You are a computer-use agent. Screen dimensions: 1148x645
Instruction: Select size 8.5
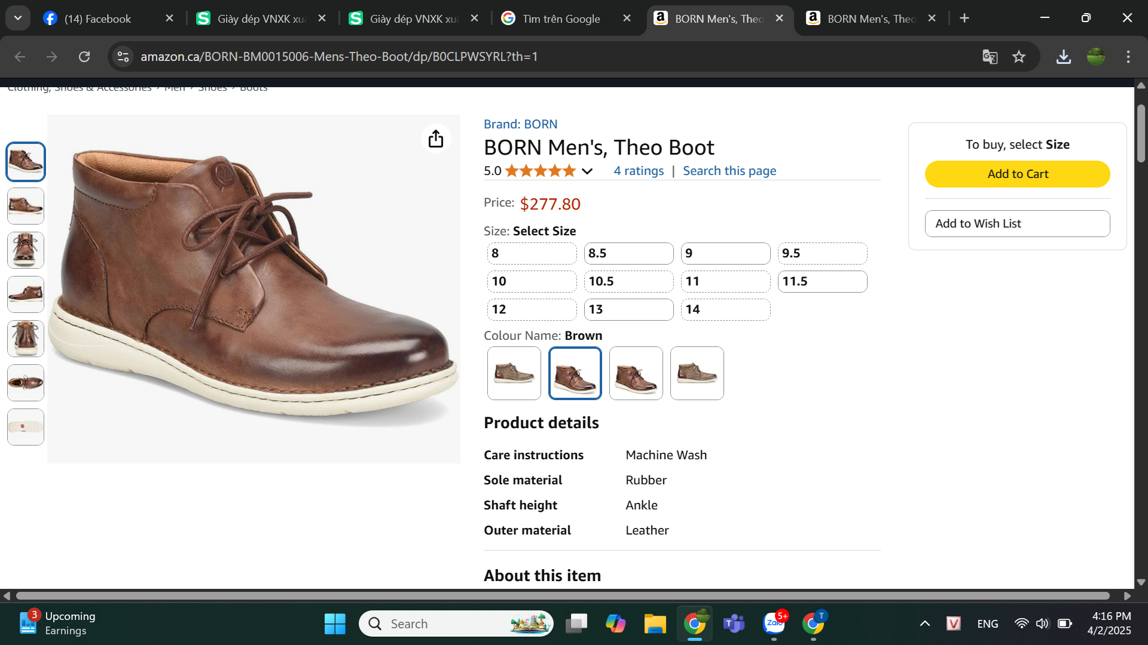point(628,253)
